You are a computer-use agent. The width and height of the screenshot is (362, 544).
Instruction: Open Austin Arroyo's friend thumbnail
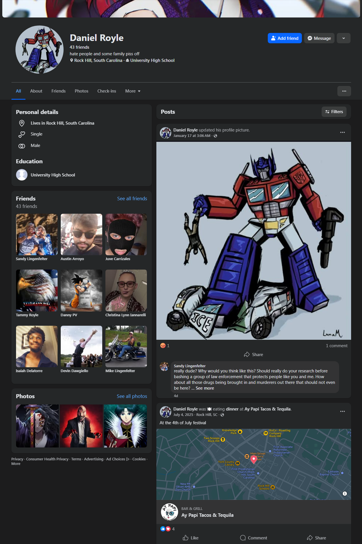click(81, 234)
